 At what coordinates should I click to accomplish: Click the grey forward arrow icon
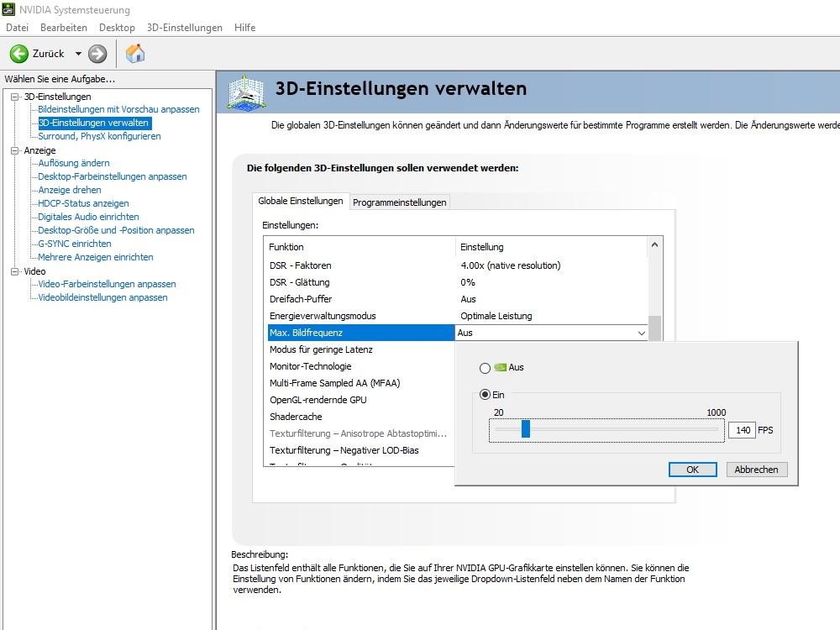97,54
